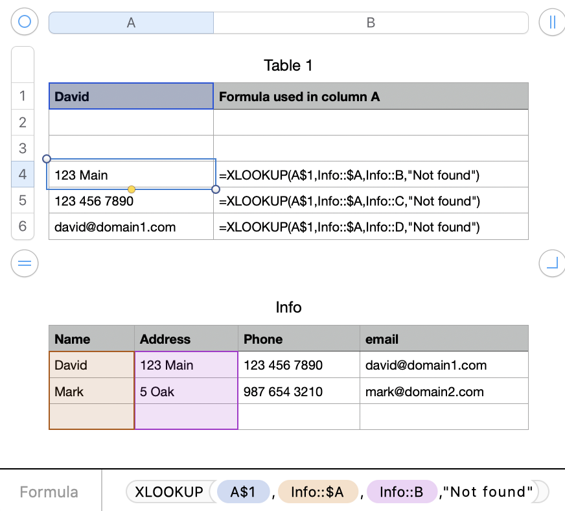
Task: Click the Info::$A reference token
Action: [317, 492]
